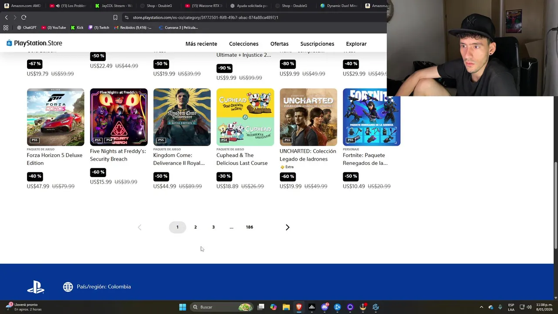This screenshot has height=314, width=558.
Task: Click the -90 % discount badge
Action: point(224,68)
